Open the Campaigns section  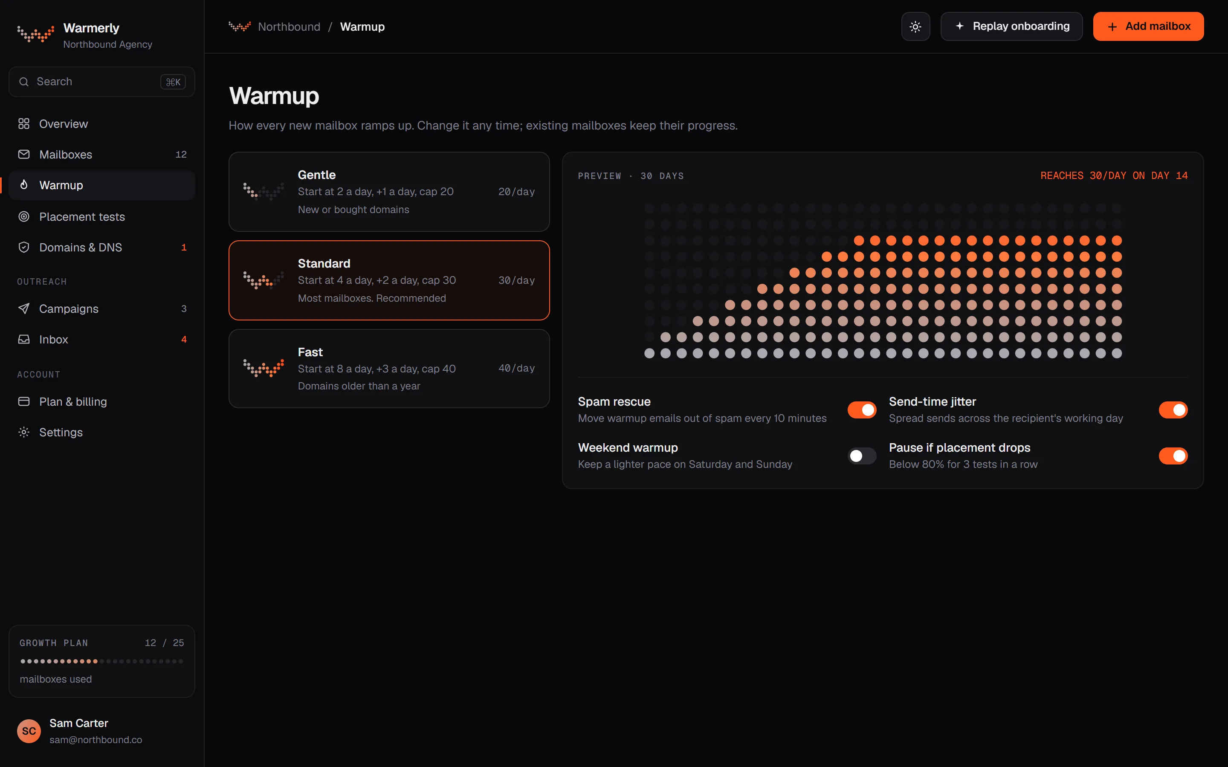tap(102, 309)
